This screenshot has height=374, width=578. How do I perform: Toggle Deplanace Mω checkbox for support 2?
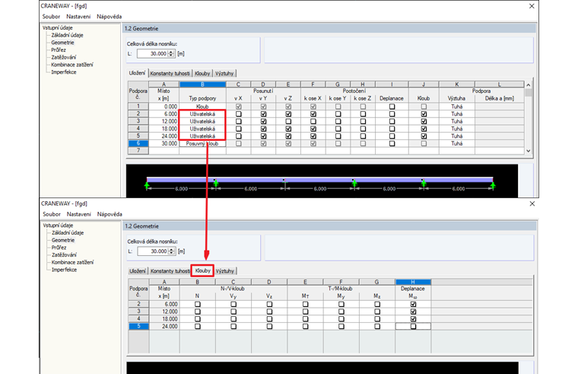tap(413, 304)
